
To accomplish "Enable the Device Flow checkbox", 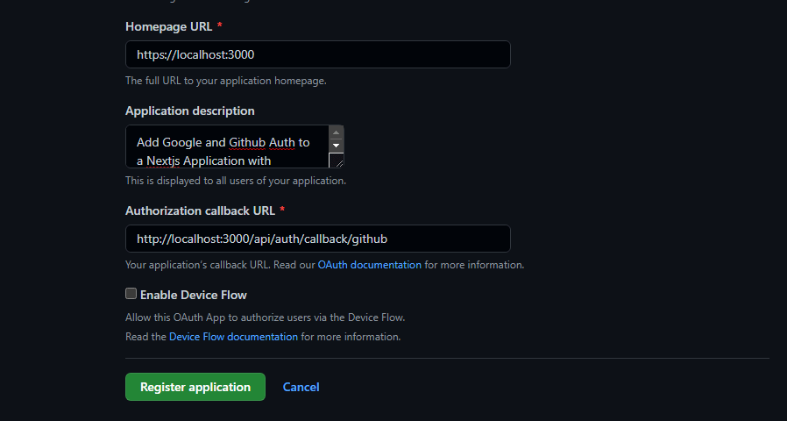I will point(131,294).
